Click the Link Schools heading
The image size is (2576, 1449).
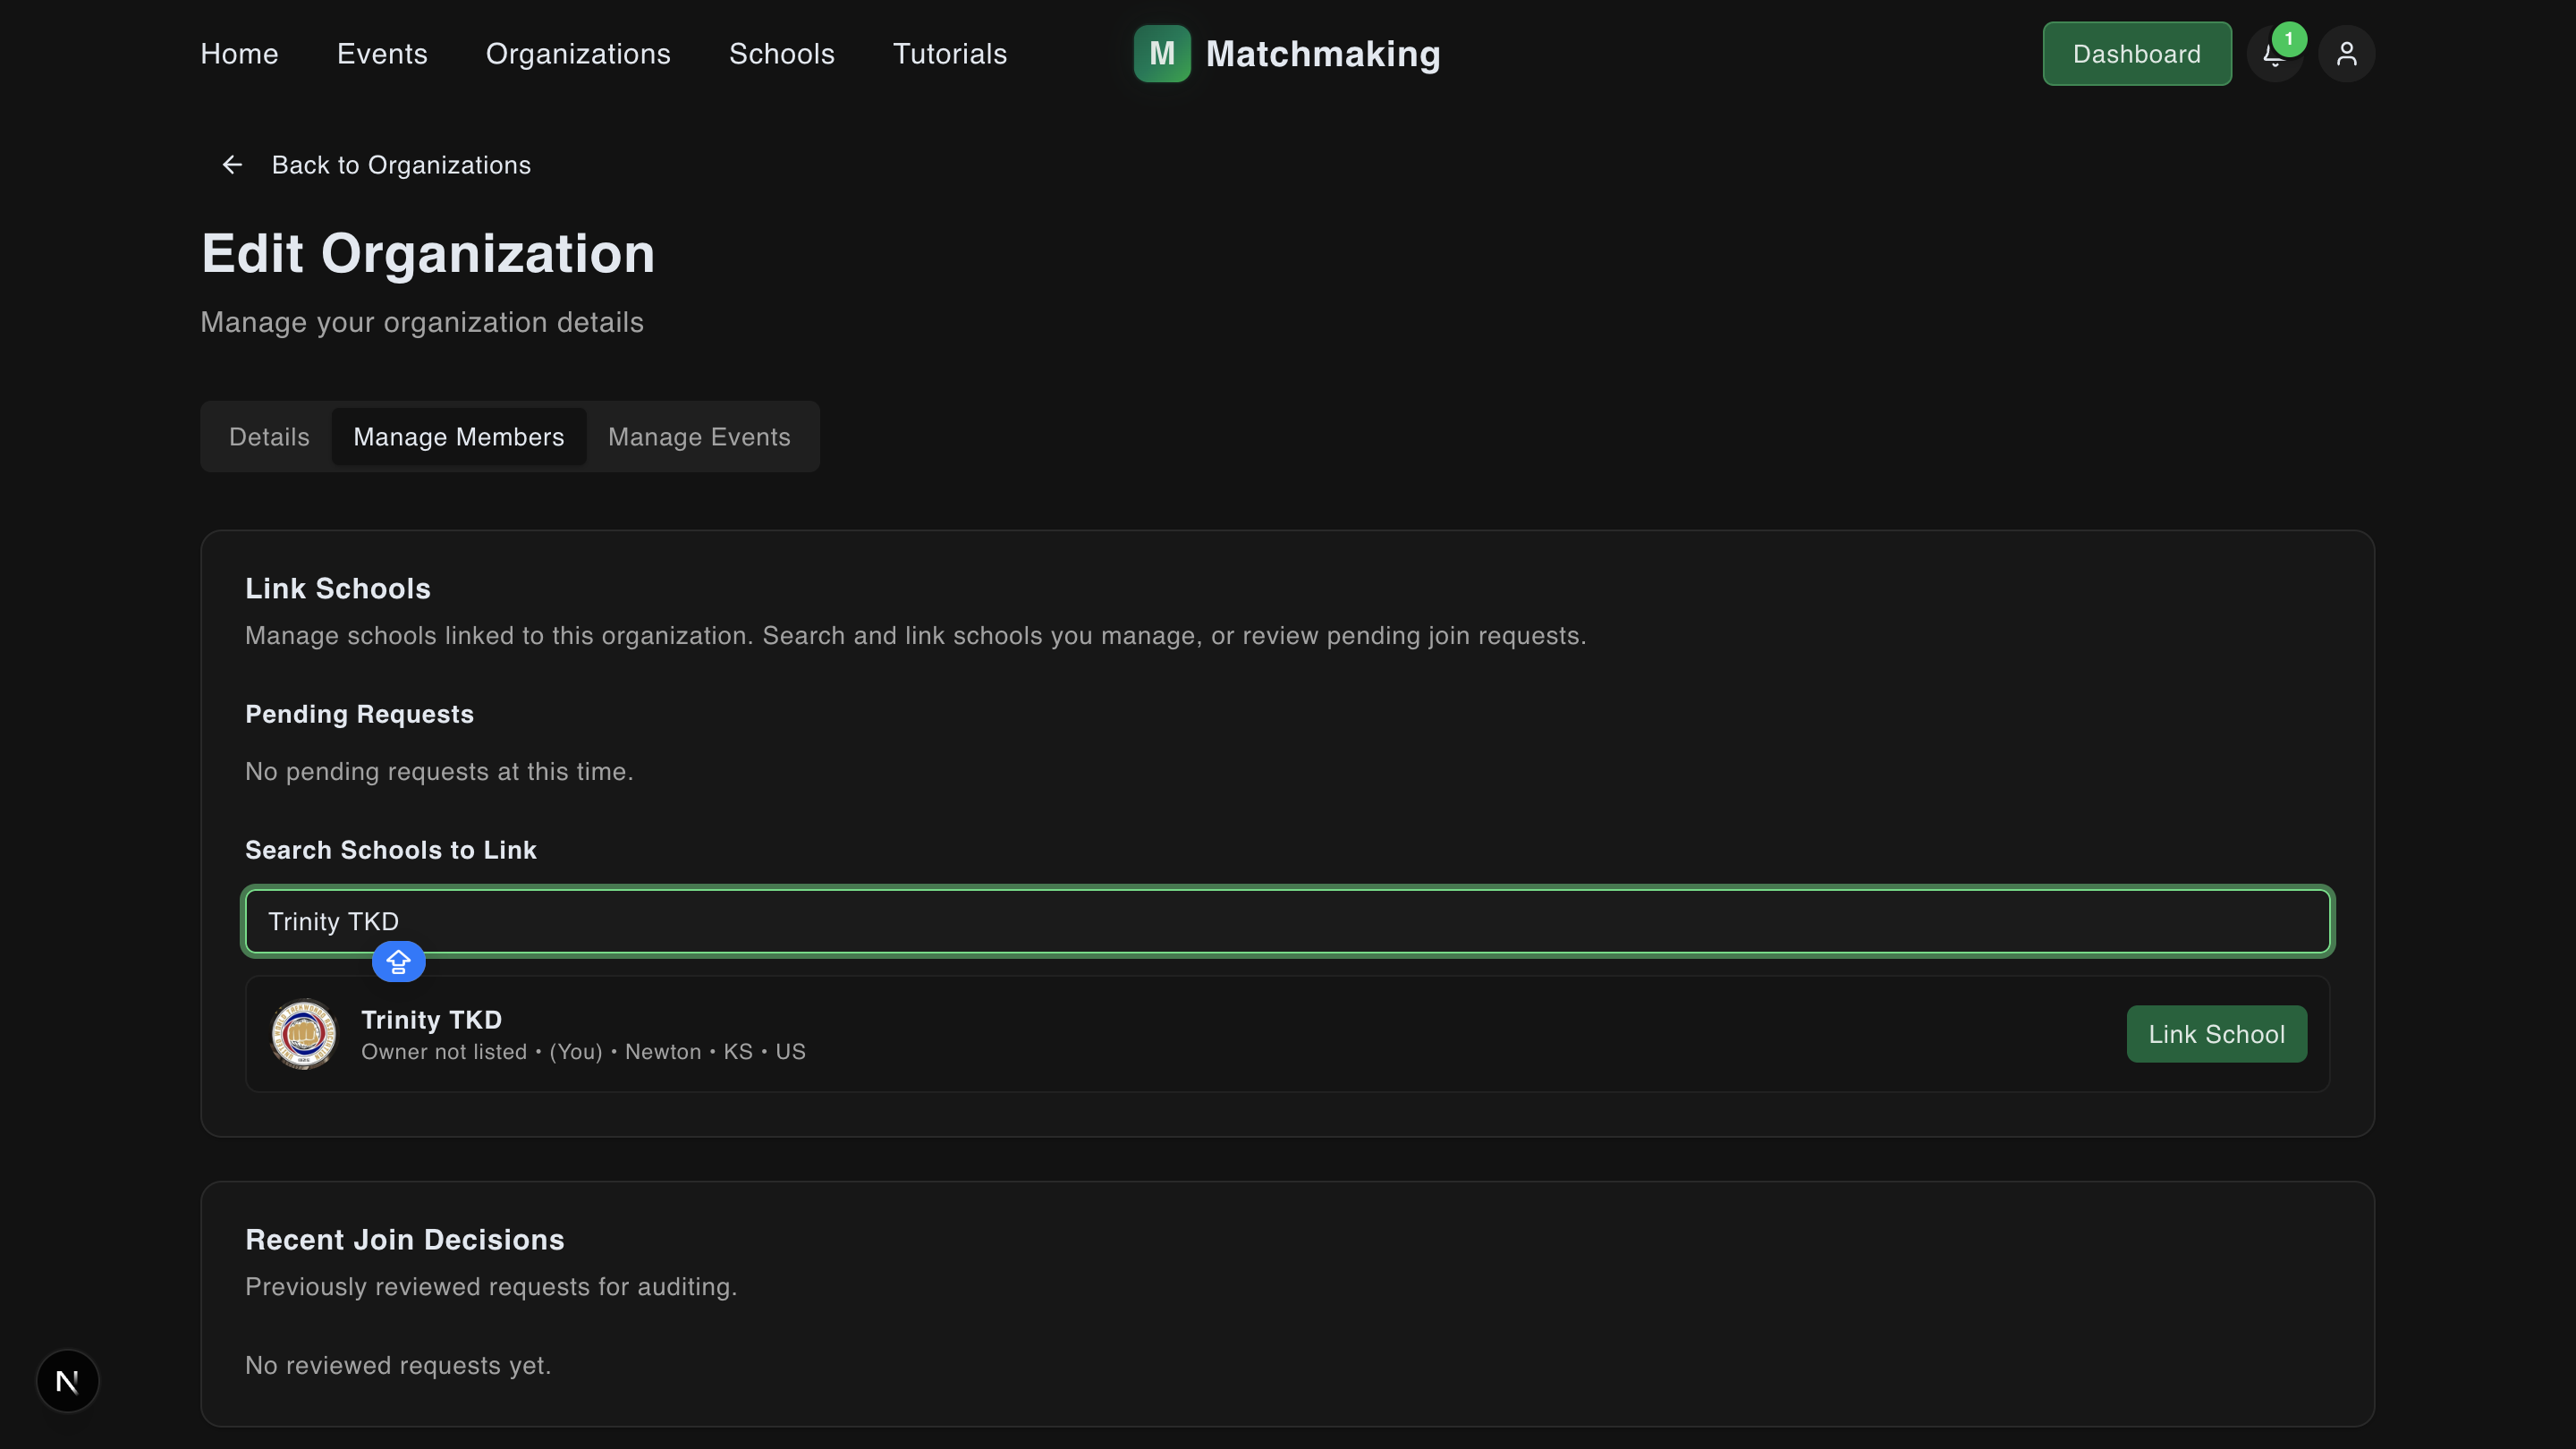[338, 589]
